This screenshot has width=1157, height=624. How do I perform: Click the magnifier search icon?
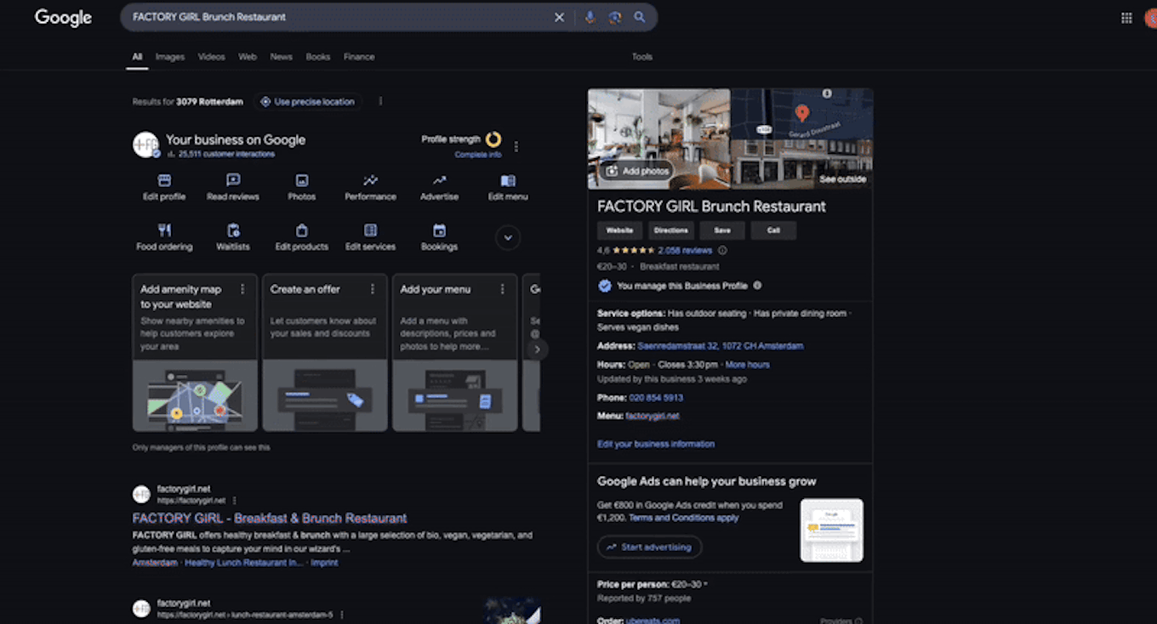coord(639,17)
